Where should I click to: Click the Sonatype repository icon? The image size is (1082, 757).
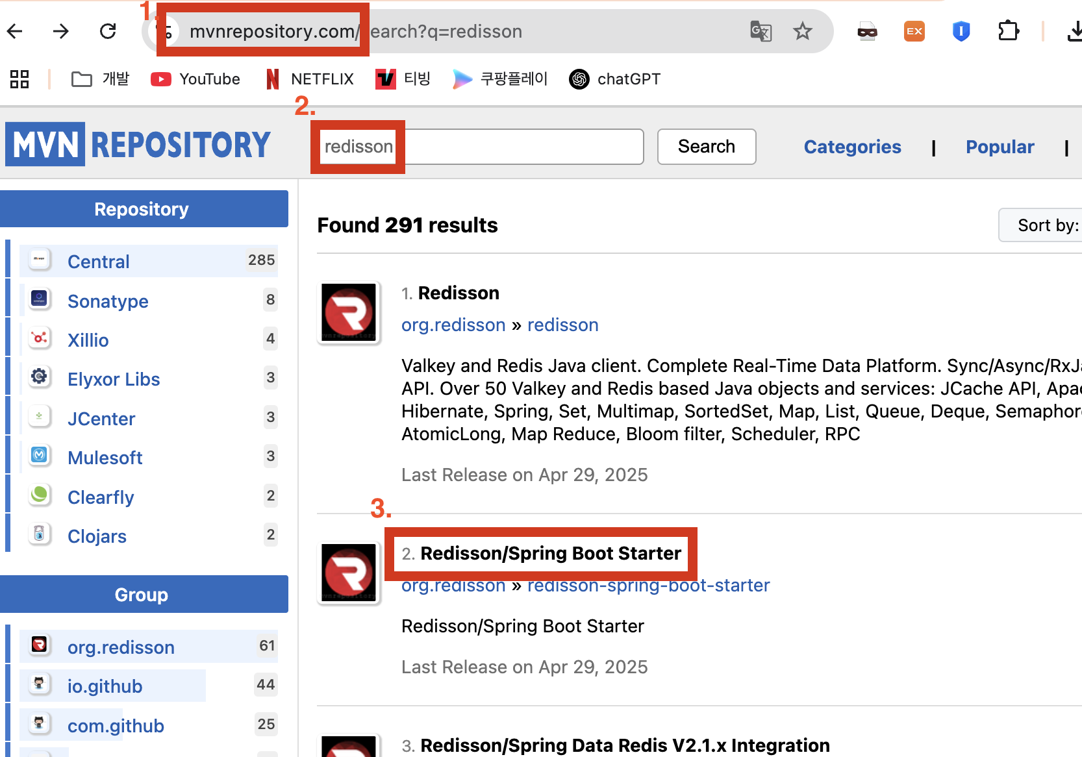pyautogui.click(x=40, y=299)
